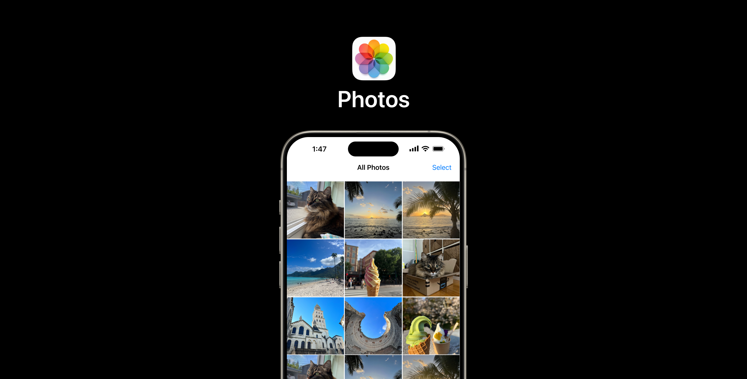Tap the cellular signal icon
747x379 pixels.
point(414,149)
